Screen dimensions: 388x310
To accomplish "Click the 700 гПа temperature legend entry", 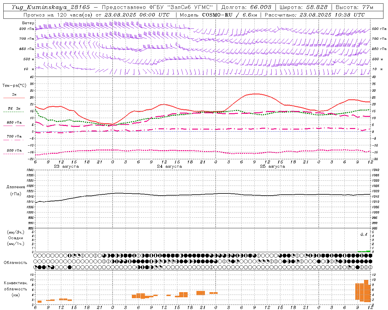I will pos(14,136).
